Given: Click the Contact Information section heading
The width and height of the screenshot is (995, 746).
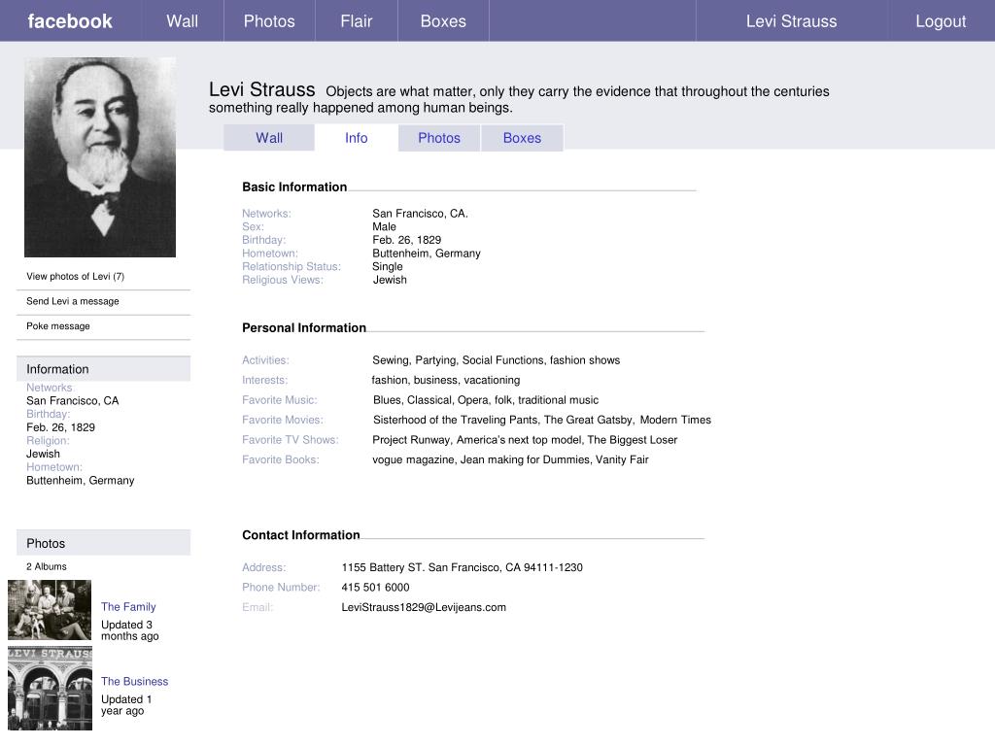Looking at the screenshot, I should click(x=301, y=535).
